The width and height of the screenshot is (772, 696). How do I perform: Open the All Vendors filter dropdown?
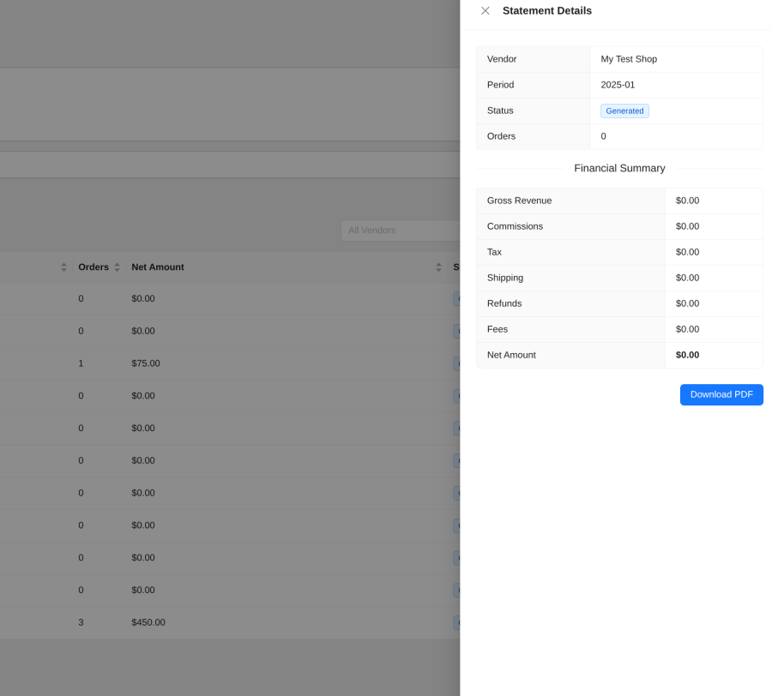401,231
